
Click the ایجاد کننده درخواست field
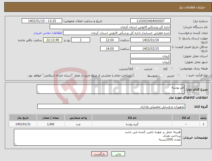[117, 33]
